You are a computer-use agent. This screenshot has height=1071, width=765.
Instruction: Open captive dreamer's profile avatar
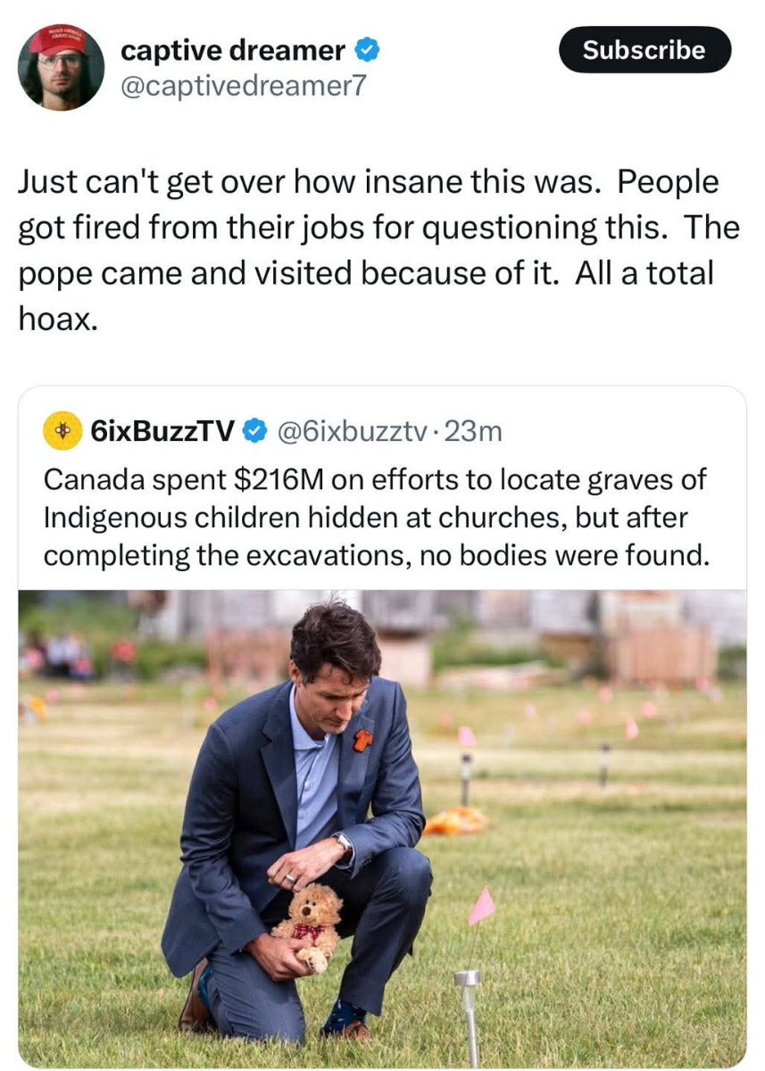click(x=61, y=68)
